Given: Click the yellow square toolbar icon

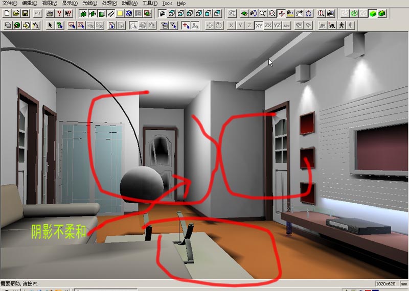Looking at the screenshot, I should [120, 13].
